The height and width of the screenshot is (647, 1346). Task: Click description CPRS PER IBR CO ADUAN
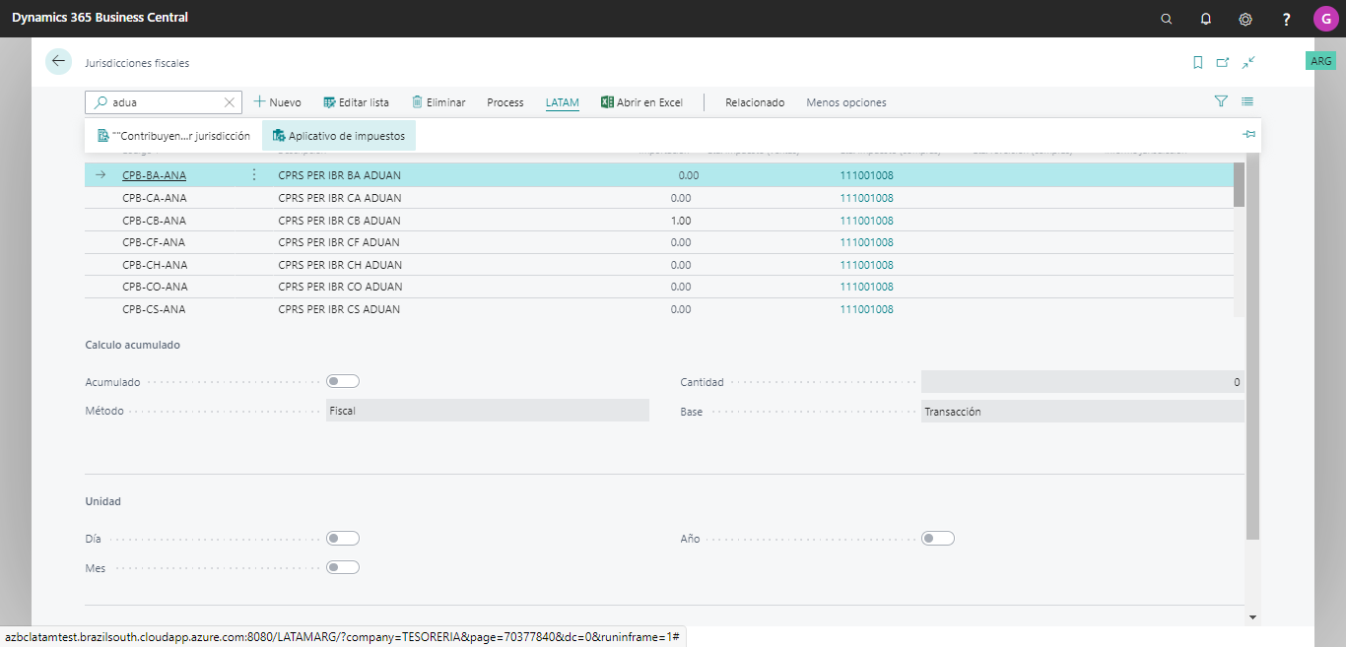coord(340,287)
